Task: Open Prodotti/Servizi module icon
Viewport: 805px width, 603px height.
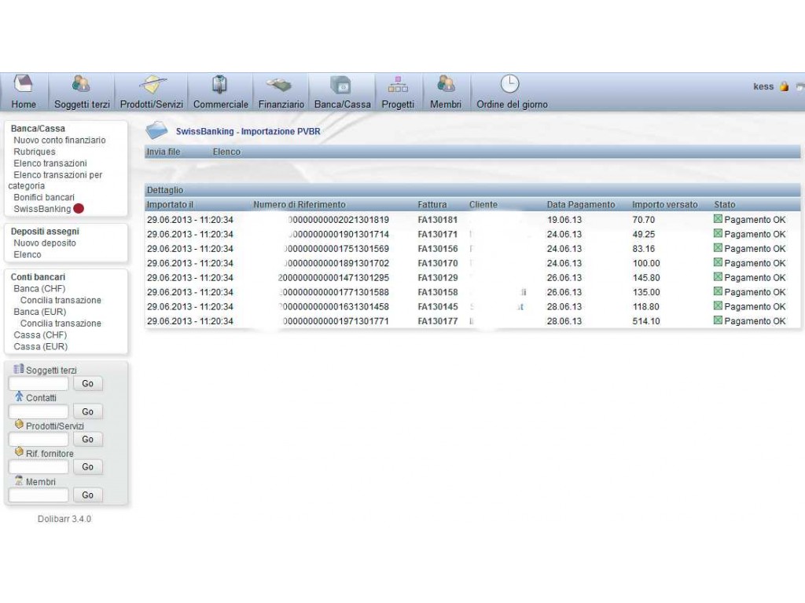Action: (x=152, y=84)
